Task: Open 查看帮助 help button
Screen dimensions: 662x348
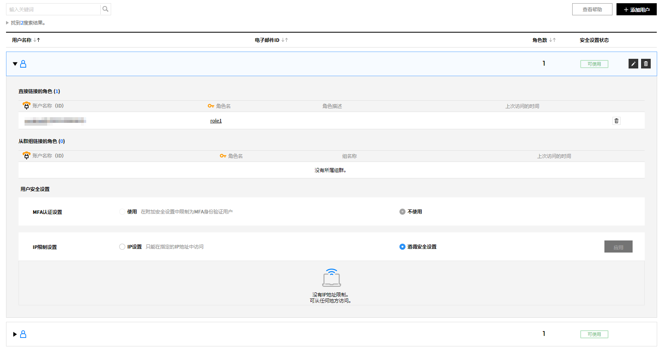Action: (592, 10)
